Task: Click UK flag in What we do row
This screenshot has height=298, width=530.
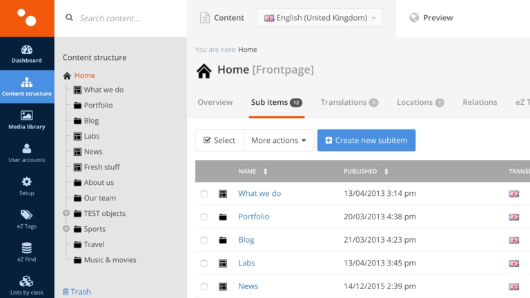Action: (513, 194)
